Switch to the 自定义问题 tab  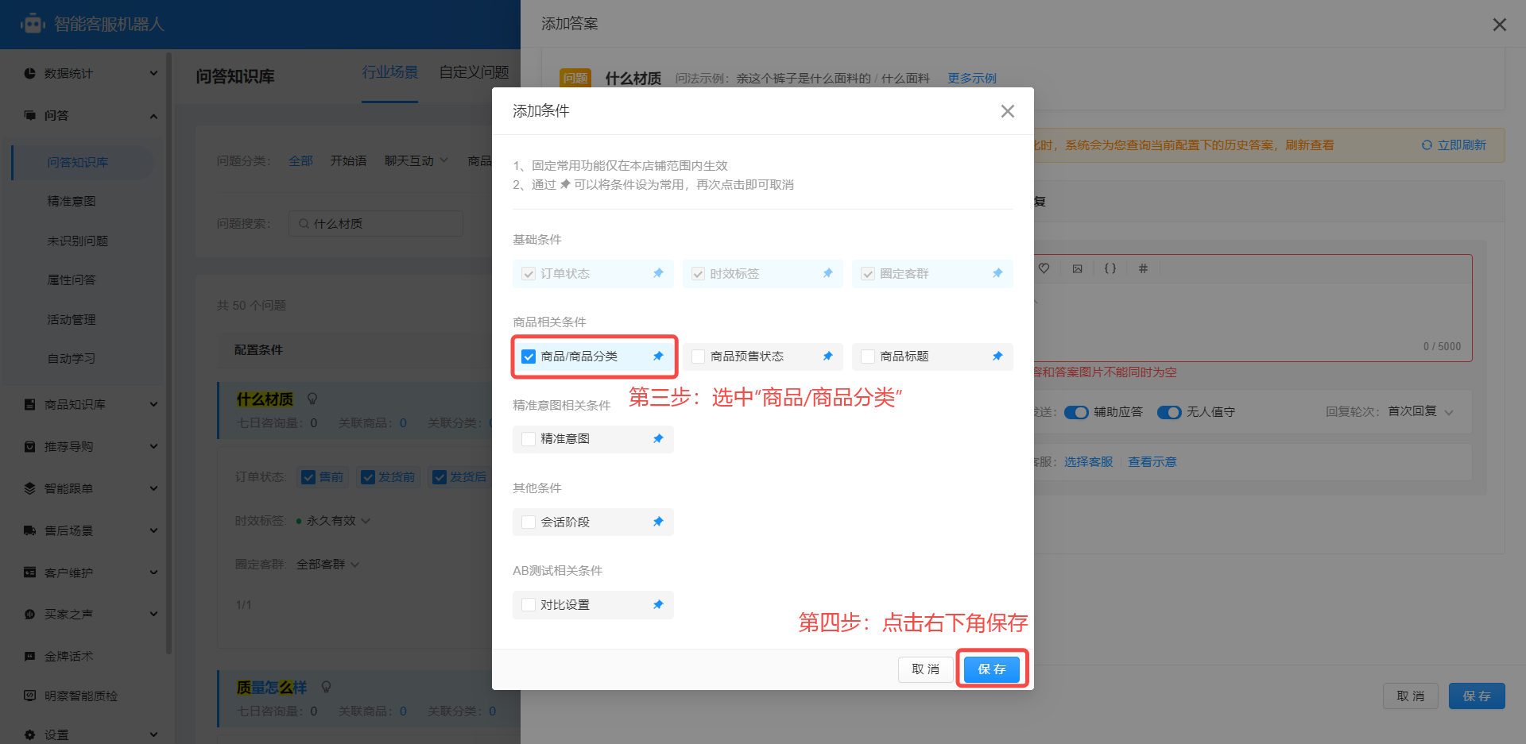click(474, 72)
